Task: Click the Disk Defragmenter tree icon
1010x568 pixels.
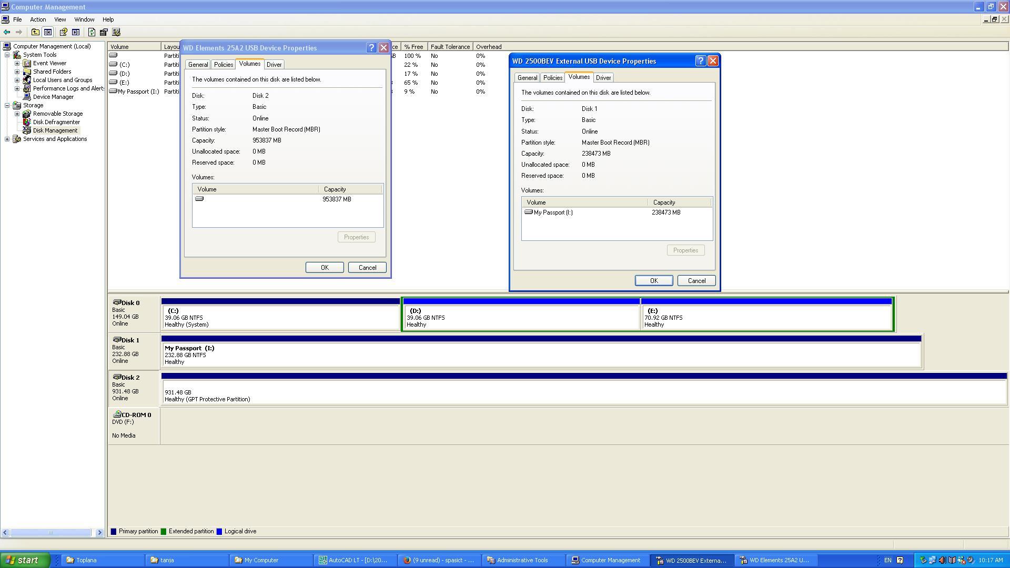Action: coord(27,122)
